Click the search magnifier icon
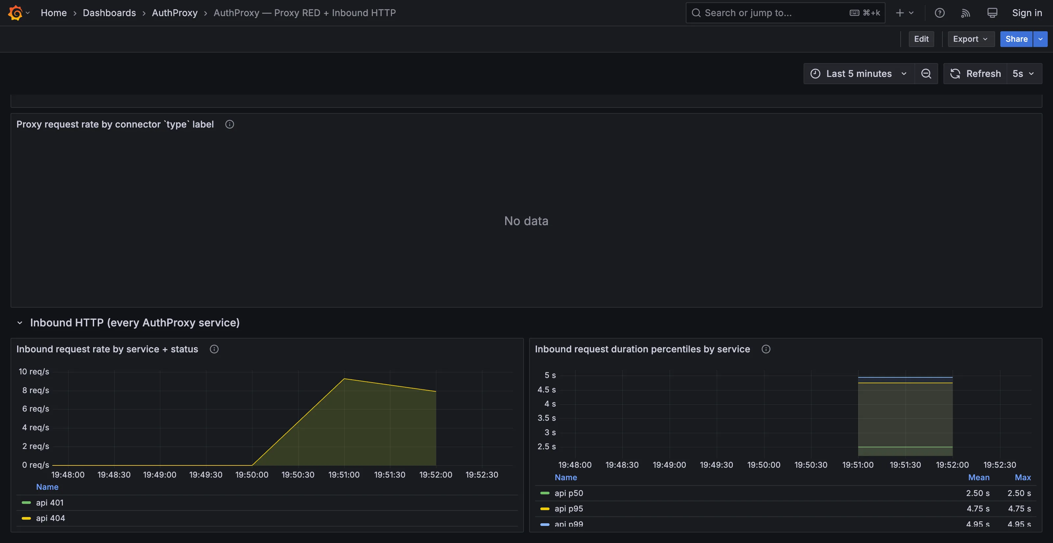 click(696, 13)
